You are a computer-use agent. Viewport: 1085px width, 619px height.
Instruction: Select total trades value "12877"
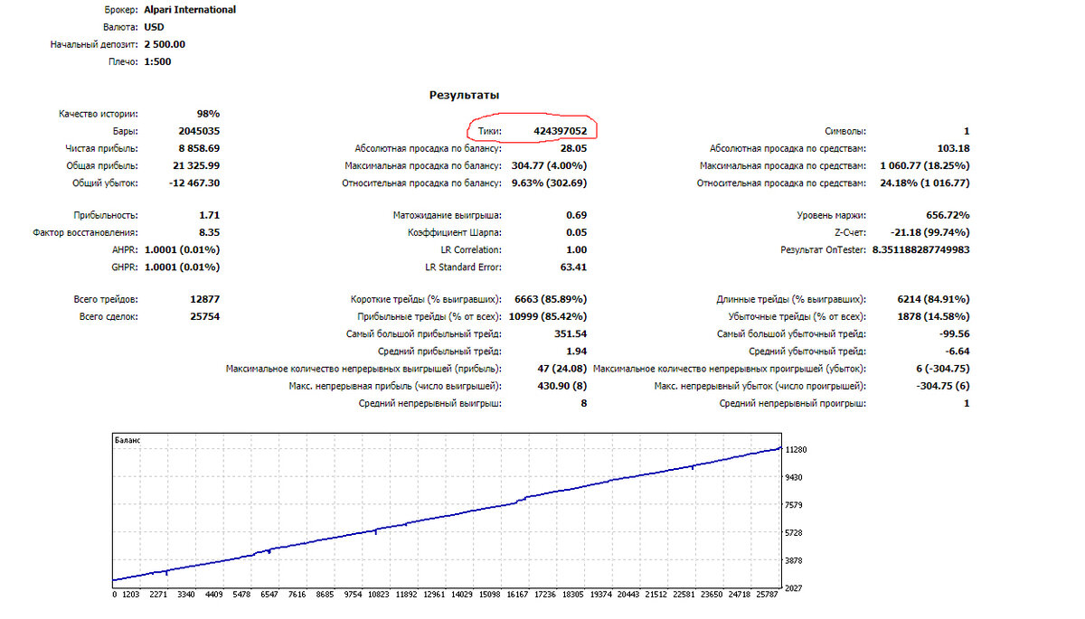205,299
